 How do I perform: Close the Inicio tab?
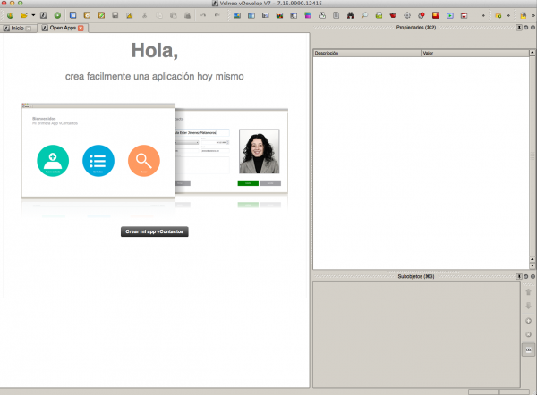click(29, 29)
